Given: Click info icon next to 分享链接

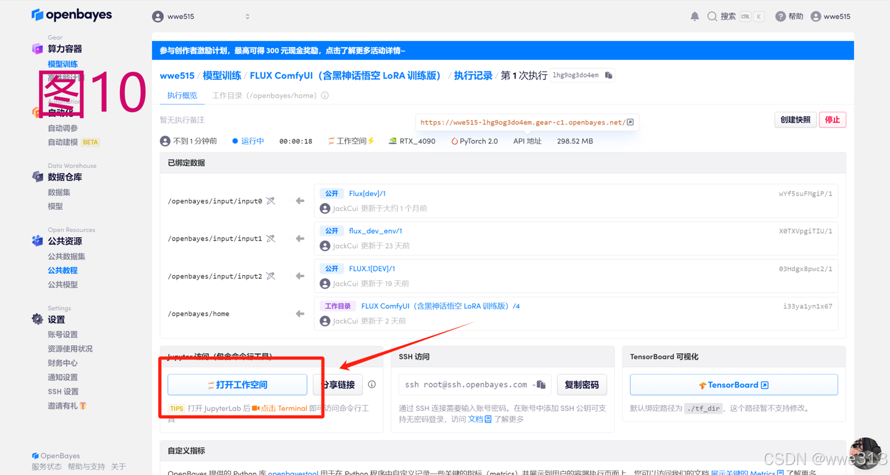Looking at the screenshot, I should (371, 384).
